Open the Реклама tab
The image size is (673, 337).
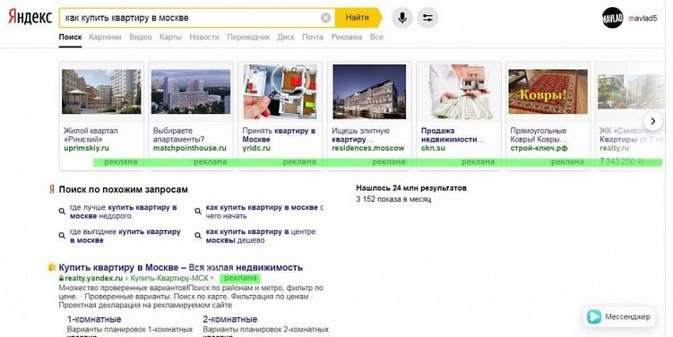pyautogui.click(x=347, y=37)
